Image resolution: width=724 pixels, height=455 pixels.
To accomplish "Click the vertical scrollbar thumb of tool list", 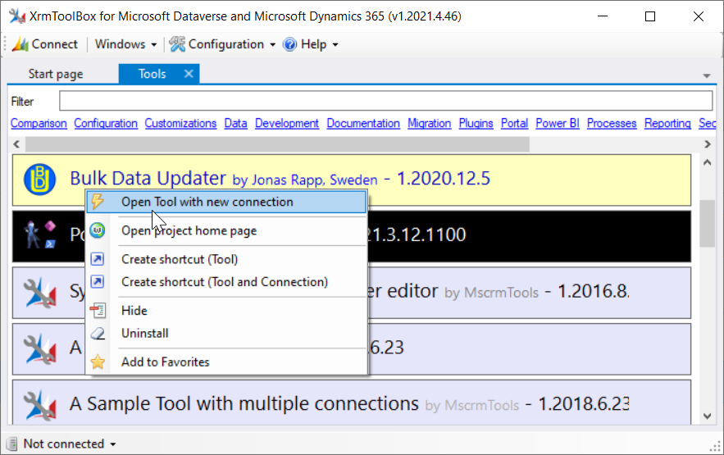I will coord(708,223).
